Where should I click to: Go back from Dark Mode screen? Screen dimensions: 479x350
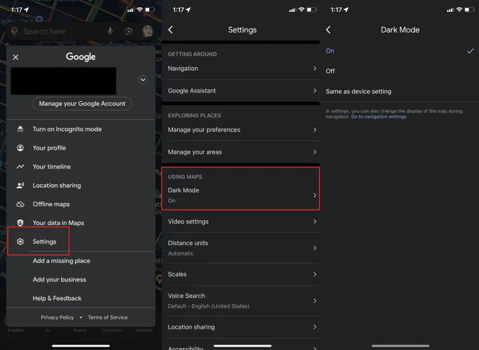tap(328, 30)
